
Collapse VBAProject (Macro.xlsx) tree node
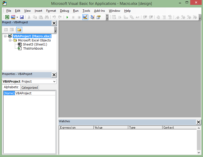[5, 36]
